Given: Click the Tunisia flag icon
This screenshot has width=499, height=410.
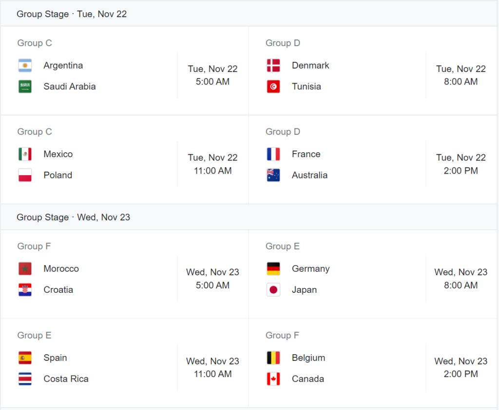Looking at the screenshot, I should point(273,87).
